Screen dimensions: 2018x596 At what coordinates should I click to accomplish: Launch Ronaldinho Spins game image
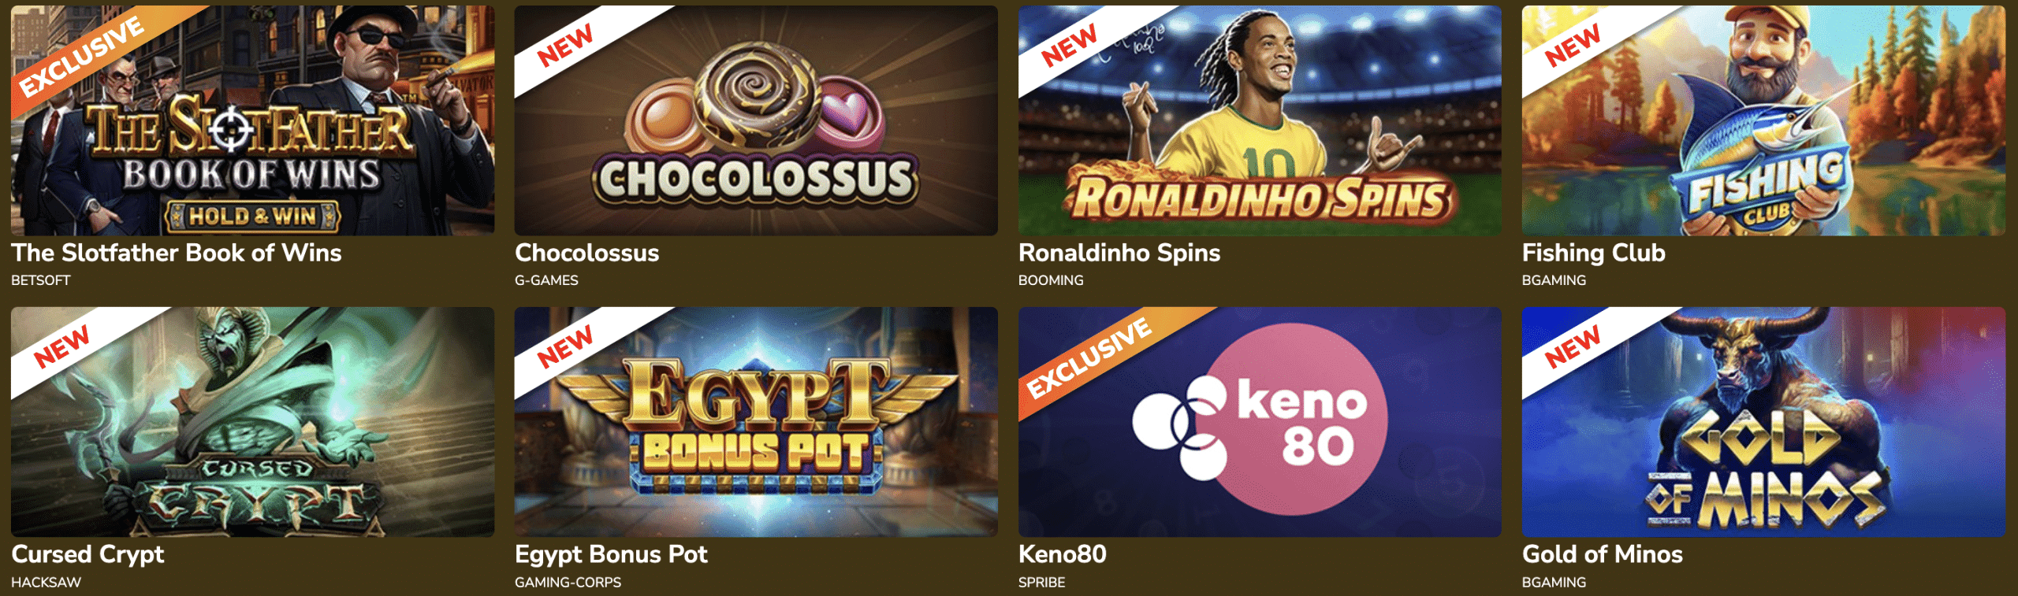click(x=1260, y=120)
